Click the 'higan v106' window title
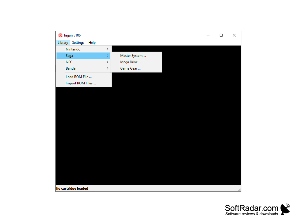This screenshot has width=297, height=223. click(x=72, y=35)
